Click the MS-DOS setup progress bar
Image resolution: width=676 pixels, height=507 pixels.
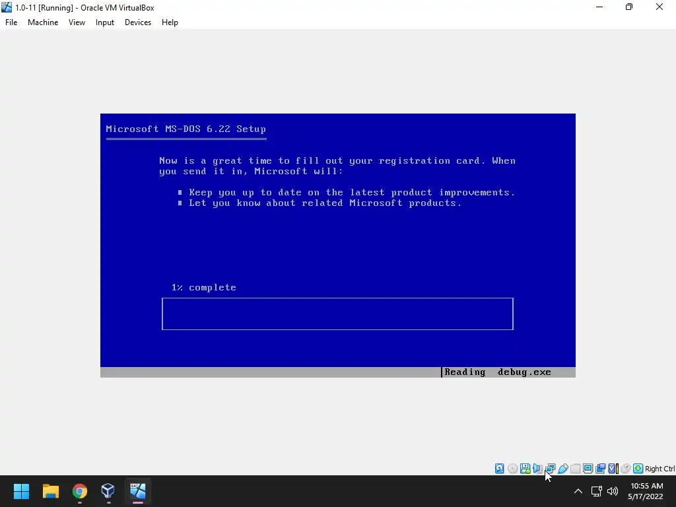pos(337,314)
